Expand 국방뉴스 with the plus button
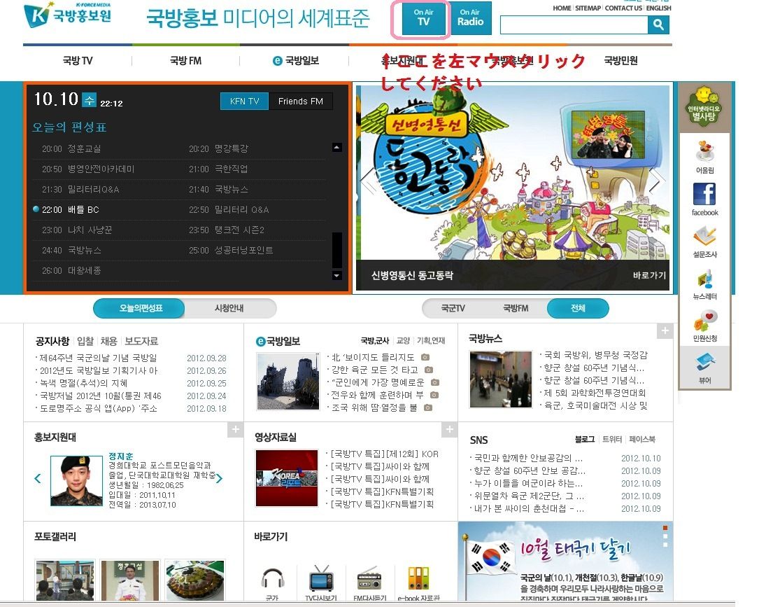 665,331
